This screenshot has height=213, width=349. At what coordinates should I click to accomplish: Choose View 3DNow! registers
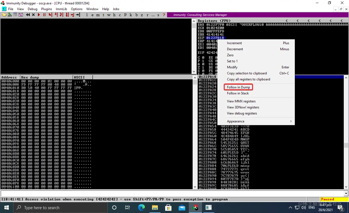pyautogui.click(x=243, y=107)
